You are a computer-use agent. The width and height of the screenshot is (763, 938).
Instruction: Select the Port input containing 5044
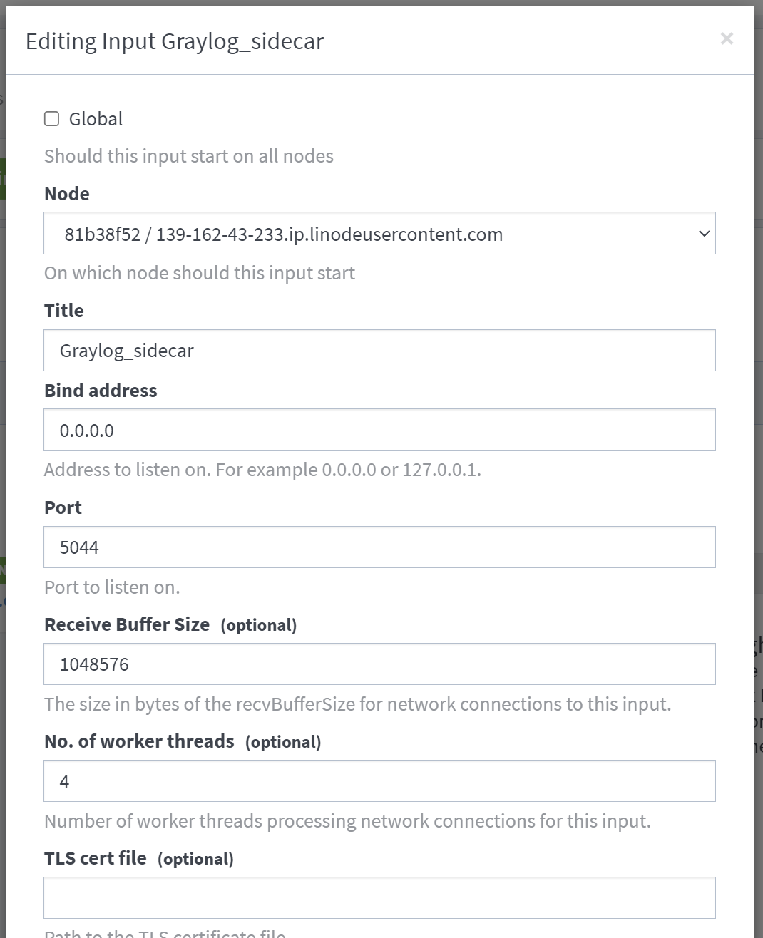point(379,547)
